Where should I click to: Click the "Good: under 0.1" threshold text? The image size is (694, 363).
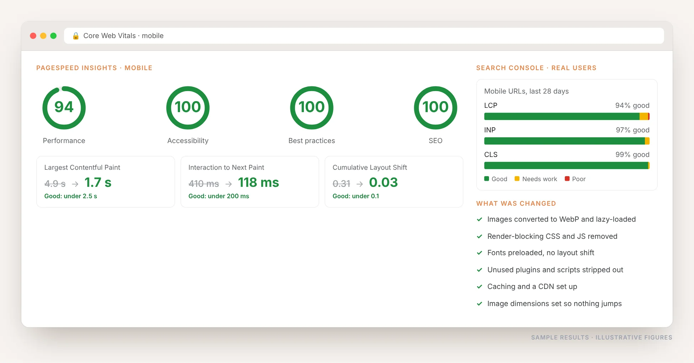pos(356,196)
